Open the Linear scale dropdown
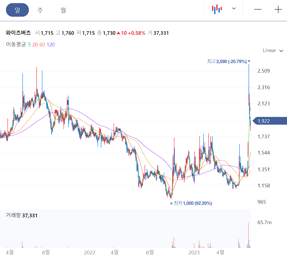The width and height of the screenshot is (287, 262). point(273,50)
